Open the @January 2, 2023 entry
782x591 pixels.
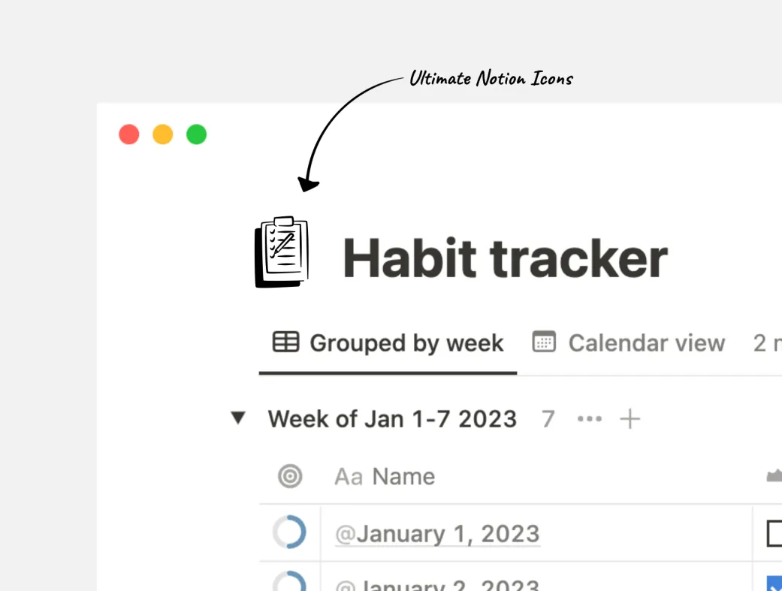click(438, 583)
